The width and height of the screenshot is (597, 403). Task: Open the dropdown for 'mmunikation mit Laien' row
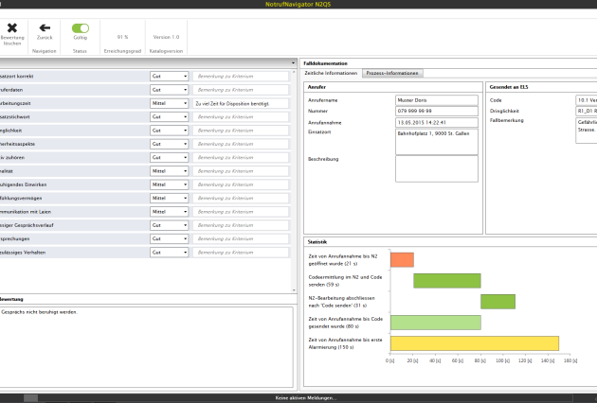[169, 212]
